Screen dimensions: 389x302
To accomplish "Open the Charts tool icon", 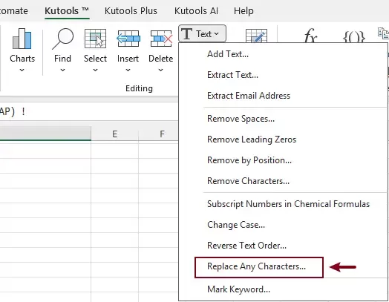I will pyautogui.click(x=22, y=39).
